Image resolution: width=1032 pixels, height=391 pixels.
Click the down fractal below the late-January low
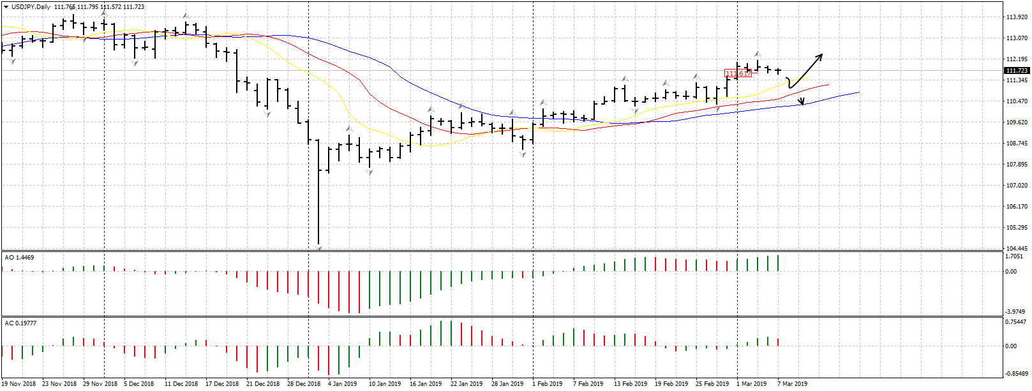click(523, 155)
